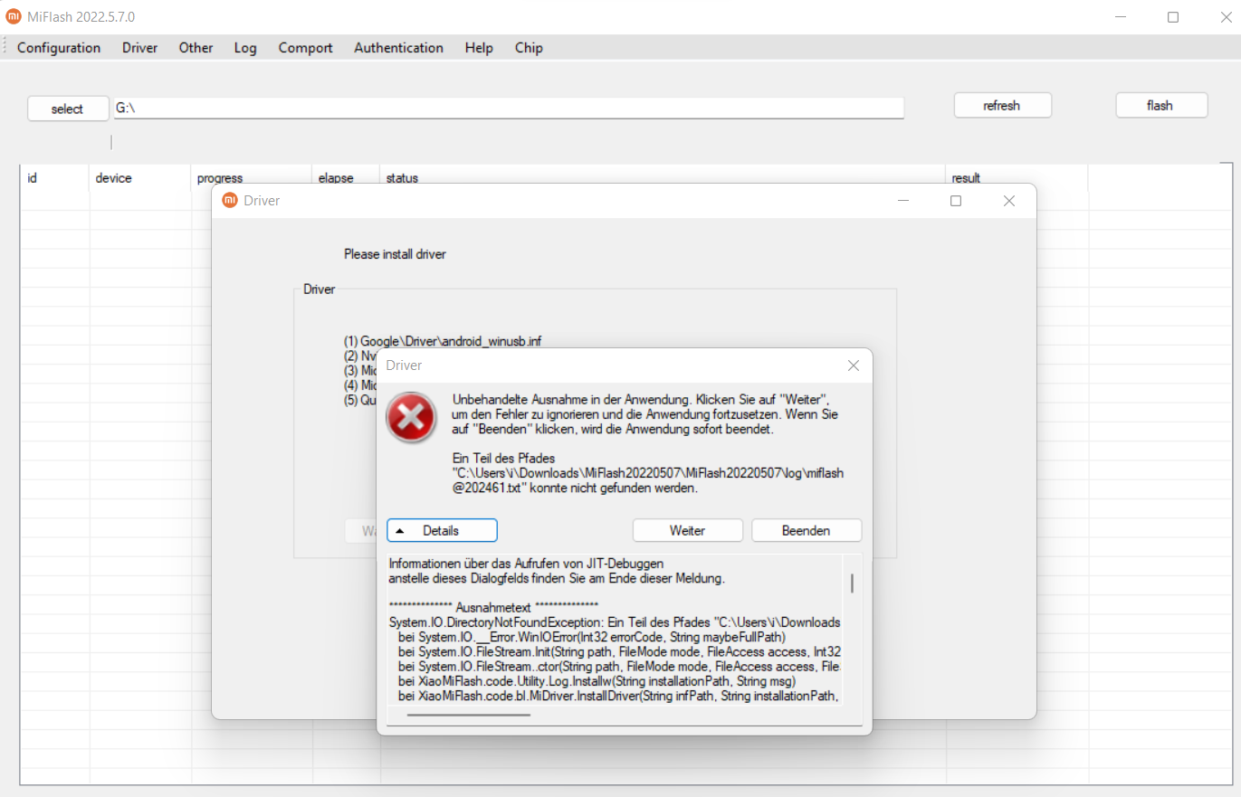Maximize the MiFlash main window

[x=1173, y=17]
